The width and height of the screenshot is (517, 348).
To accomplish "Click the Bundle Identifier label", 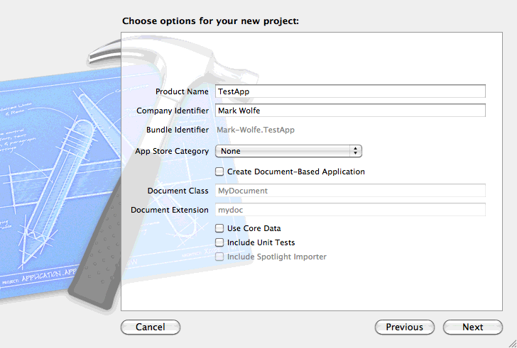I will 178,130.
